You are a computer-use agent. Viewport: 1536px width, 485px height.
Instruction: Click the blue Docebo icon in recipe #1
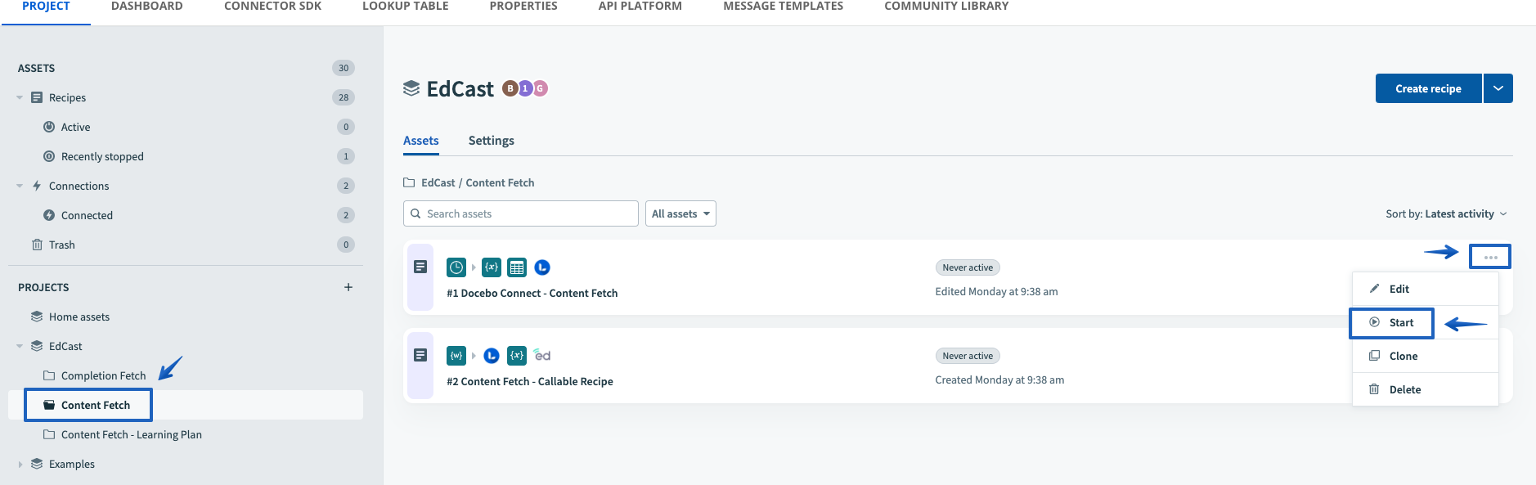542,267
